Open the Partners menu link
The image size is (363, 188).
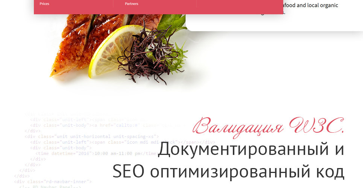[132, 4]
